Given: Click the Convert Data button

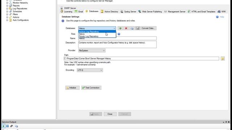Looking at the screenshot, I should click(148, 28).
